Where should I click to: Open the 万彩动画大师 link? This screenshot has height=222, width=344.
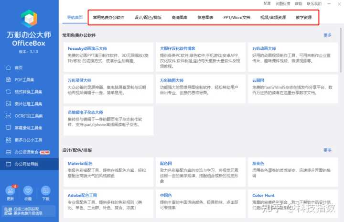[x=264, y=48]
